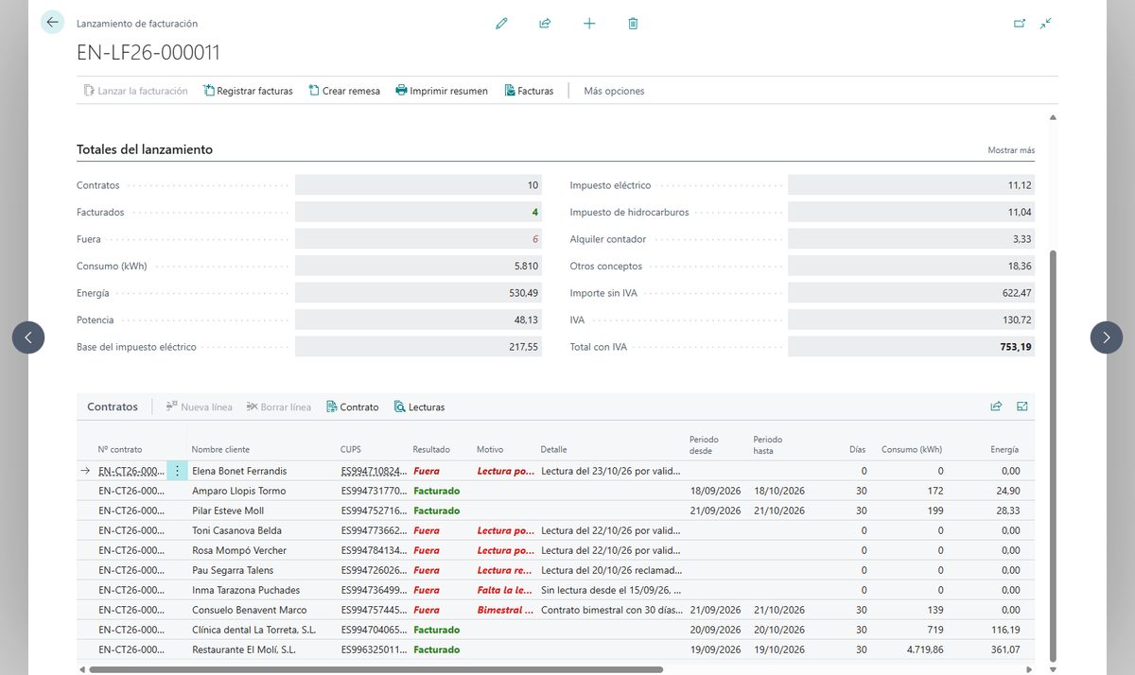Open record in new window icon
1135x675 pixels.
point(1020,24)
